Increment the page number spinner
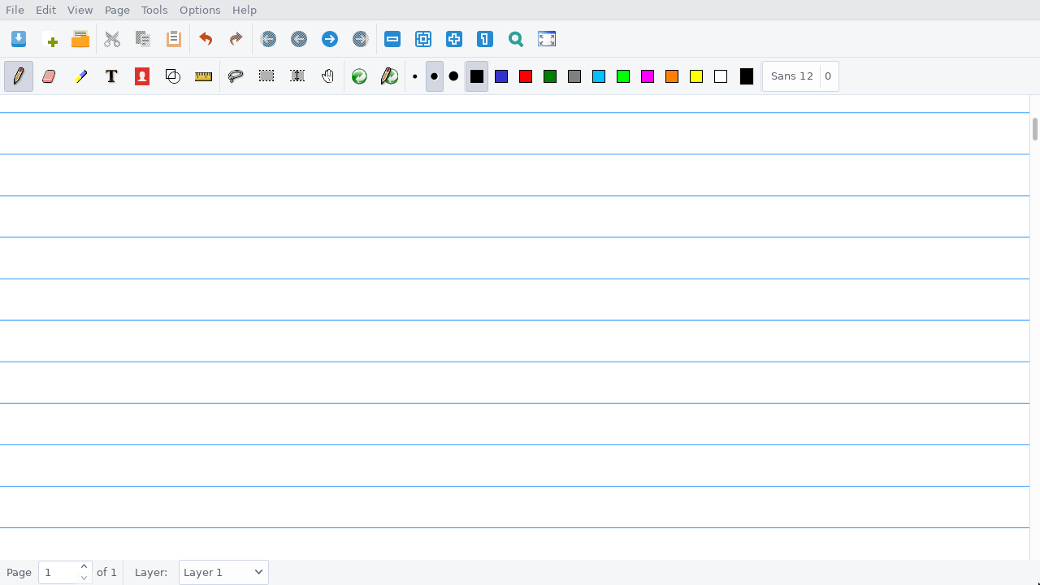 pos(84,566)
